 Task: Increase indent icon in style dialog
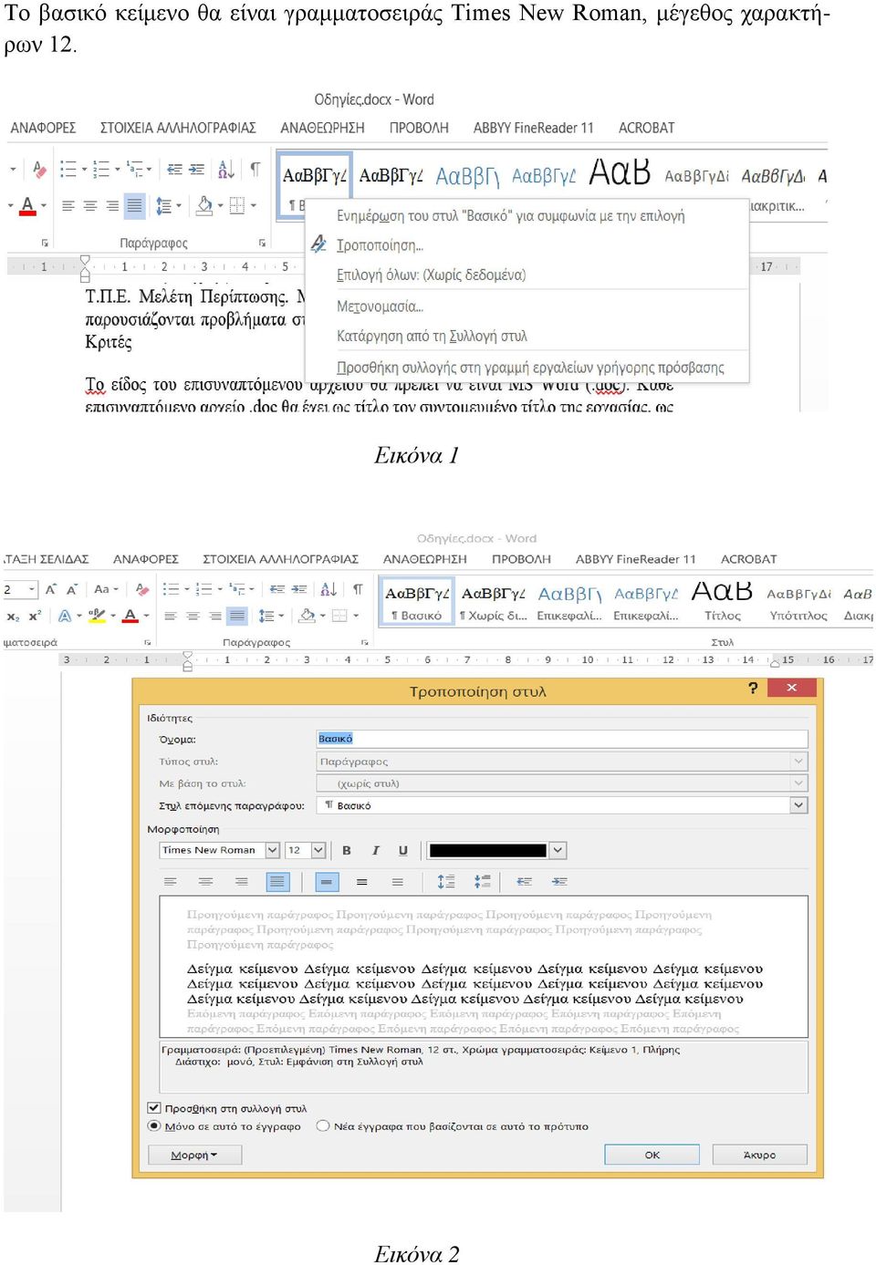559,882
